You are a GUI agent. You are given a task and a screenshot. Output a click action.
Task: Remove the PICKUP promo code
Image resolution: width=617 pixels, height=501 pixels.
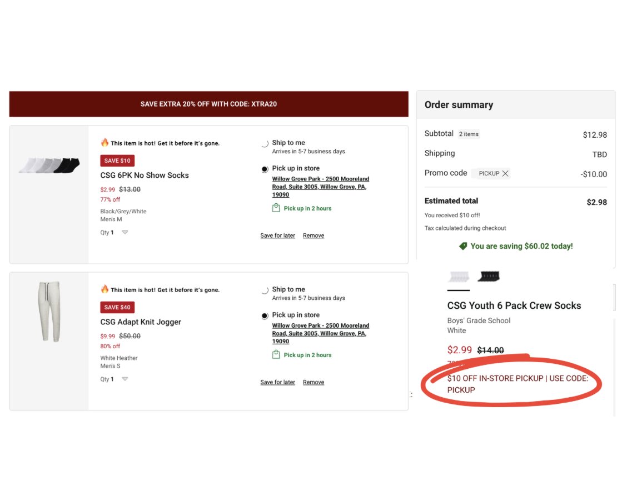[506, 173]
